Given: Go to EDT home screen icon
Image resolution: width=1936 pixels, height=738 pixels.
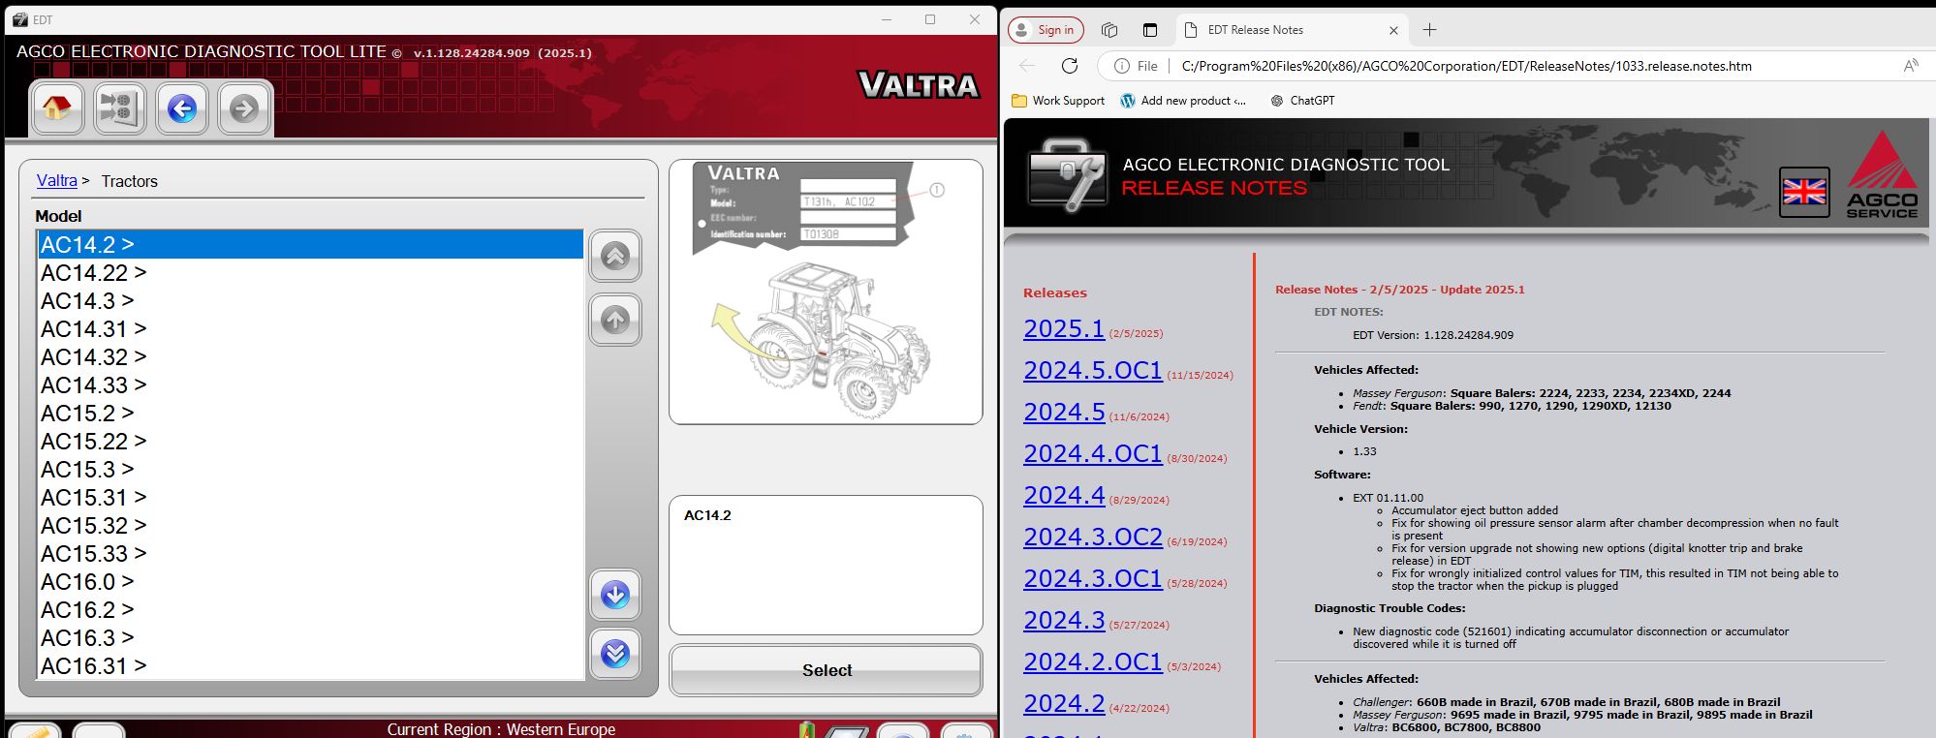Looking at the screenshot, I should pos(56,108).
